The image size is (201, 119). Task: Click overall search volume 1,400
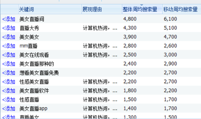pyautogui.click(x=130, y=108)
